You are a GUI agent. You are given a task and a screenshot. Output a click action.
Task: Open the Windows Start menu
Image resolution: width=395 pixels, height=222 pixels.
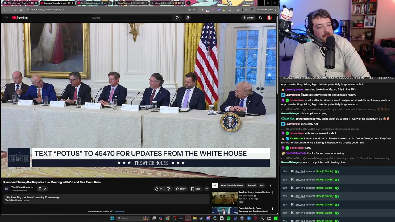[x=112, y=218]
